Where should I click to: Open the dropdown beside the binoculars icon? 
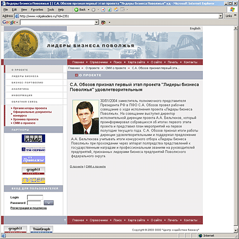(109, 22)
